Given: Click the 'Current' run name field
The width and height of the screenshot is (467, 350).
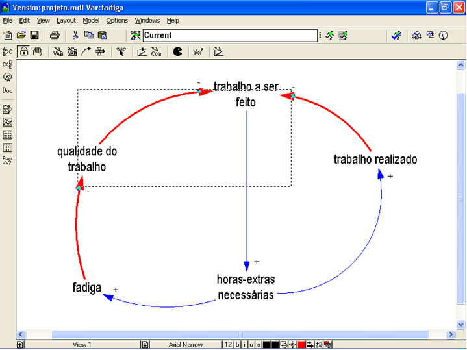Looking at the screenshot, I should pyautogui.click(x=229, y=35).
